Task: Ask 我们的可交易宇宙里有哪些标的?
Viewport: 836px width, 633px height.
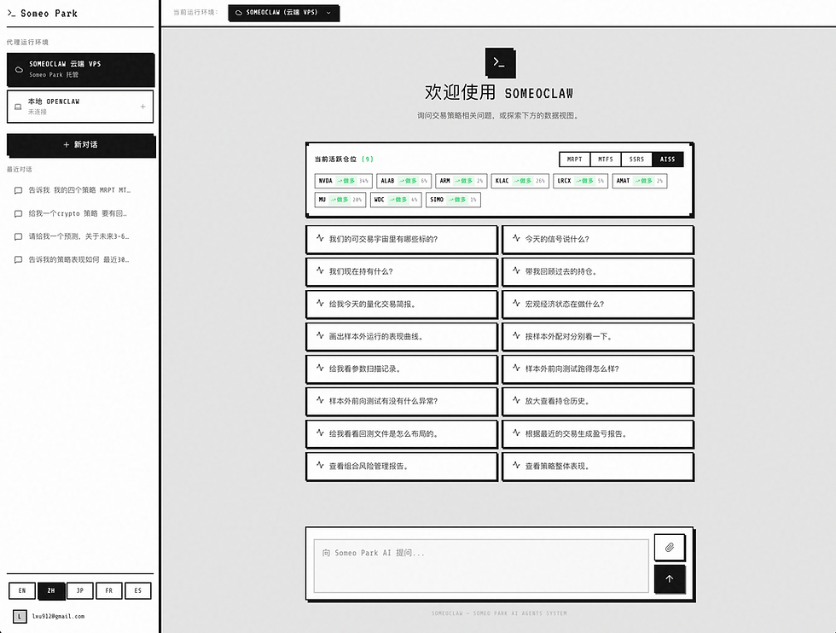Action: click(x=402, y=240)
